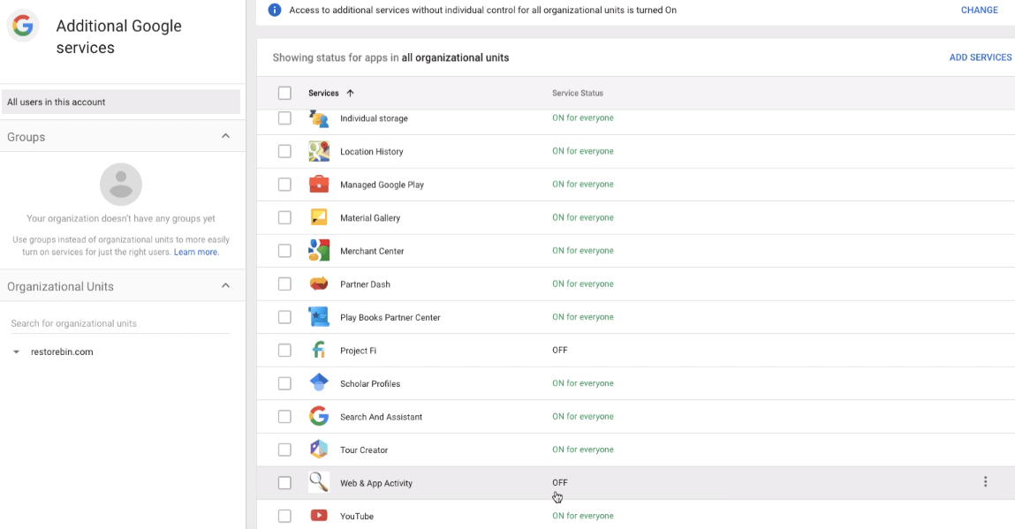Click the Partner Dash service name
The image size is (1015, 529).
pyautogui.click(x=365, y=284)
